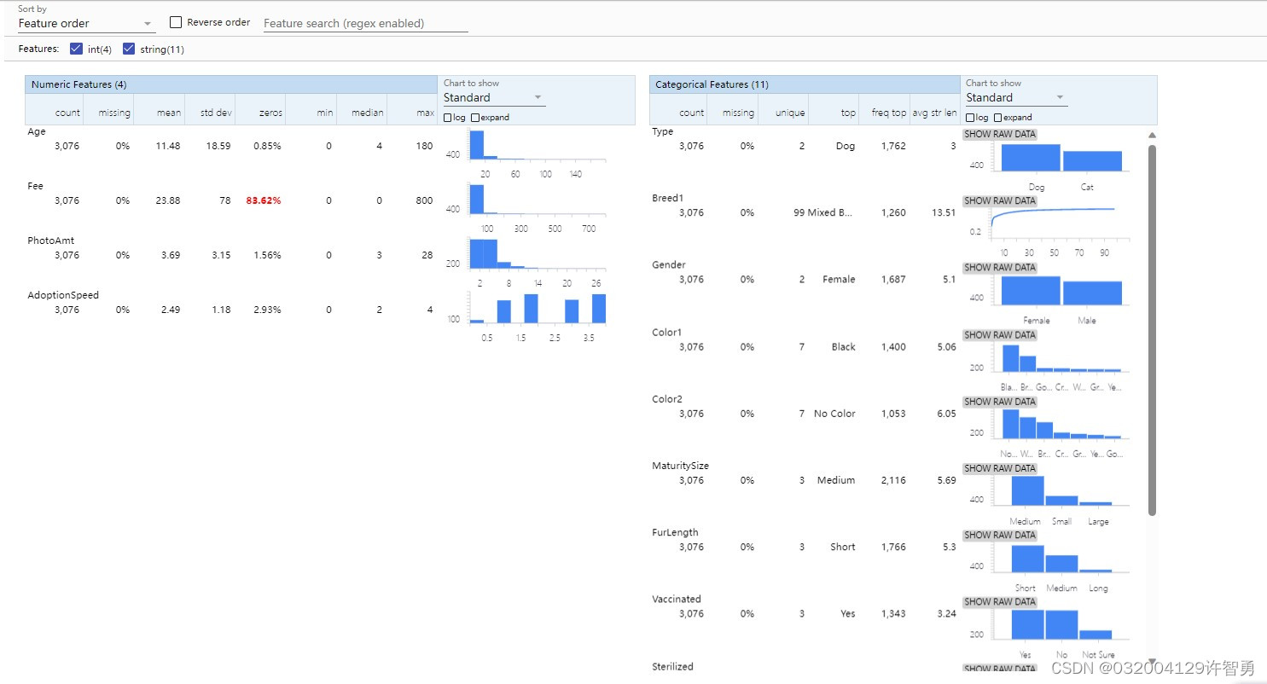Open the Sort by Feature order dropdown
The image size is (1267, 684).
(x=86, y=23)
